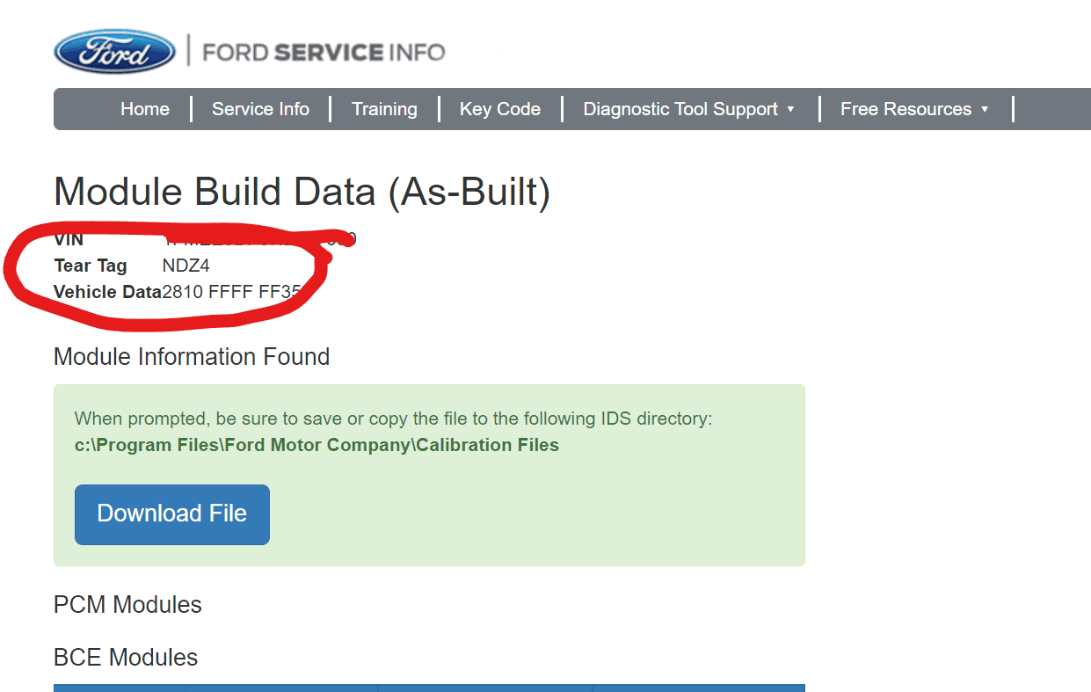Click the Download File button
This screenshot has height=692, width=1091.
click(172, 514)
